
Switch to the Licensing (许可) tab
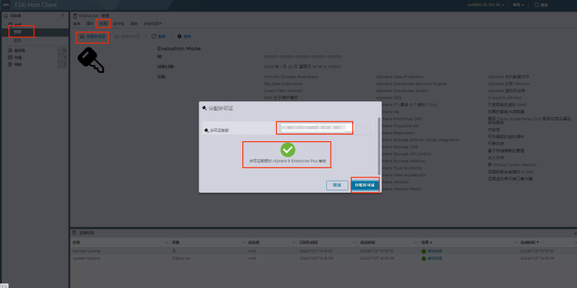point(103,24)
